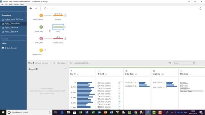The image size is (205, 115).
Task: Click the Filter Values button
Action: (60, 63)
